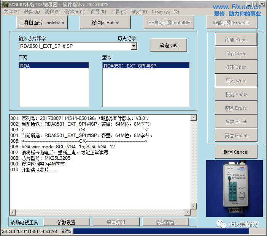Cancel the current chip reading operation

tap(236, 152)
